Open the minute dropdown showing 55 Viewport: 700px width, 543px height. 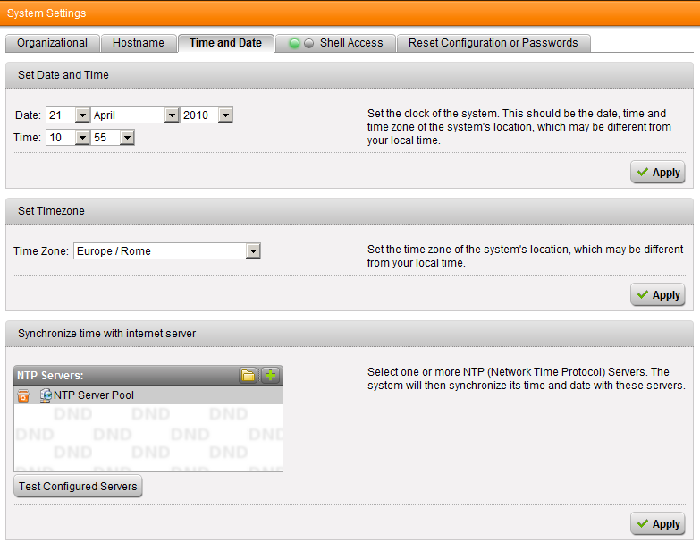click(x=113, y=138)
